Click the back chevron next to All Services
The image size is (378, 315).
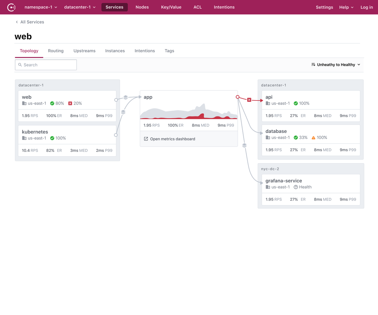pos(17,22)
